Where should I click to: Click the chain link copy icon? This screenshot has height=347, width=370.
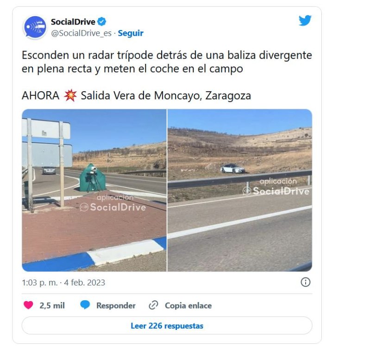coord(153,305)
